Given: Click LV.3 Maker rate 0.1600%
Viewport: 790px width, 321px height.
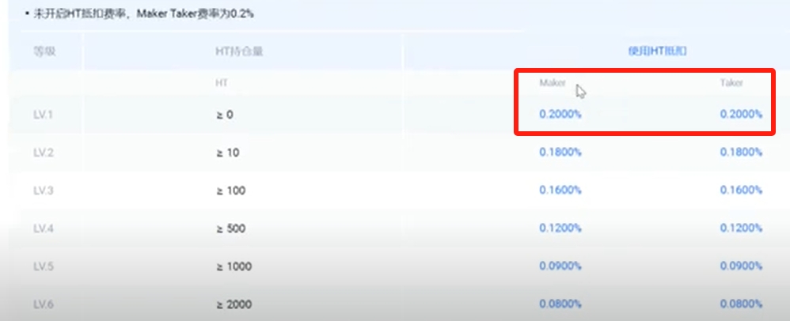Looking at the screenshot, I should click(560, 191).
